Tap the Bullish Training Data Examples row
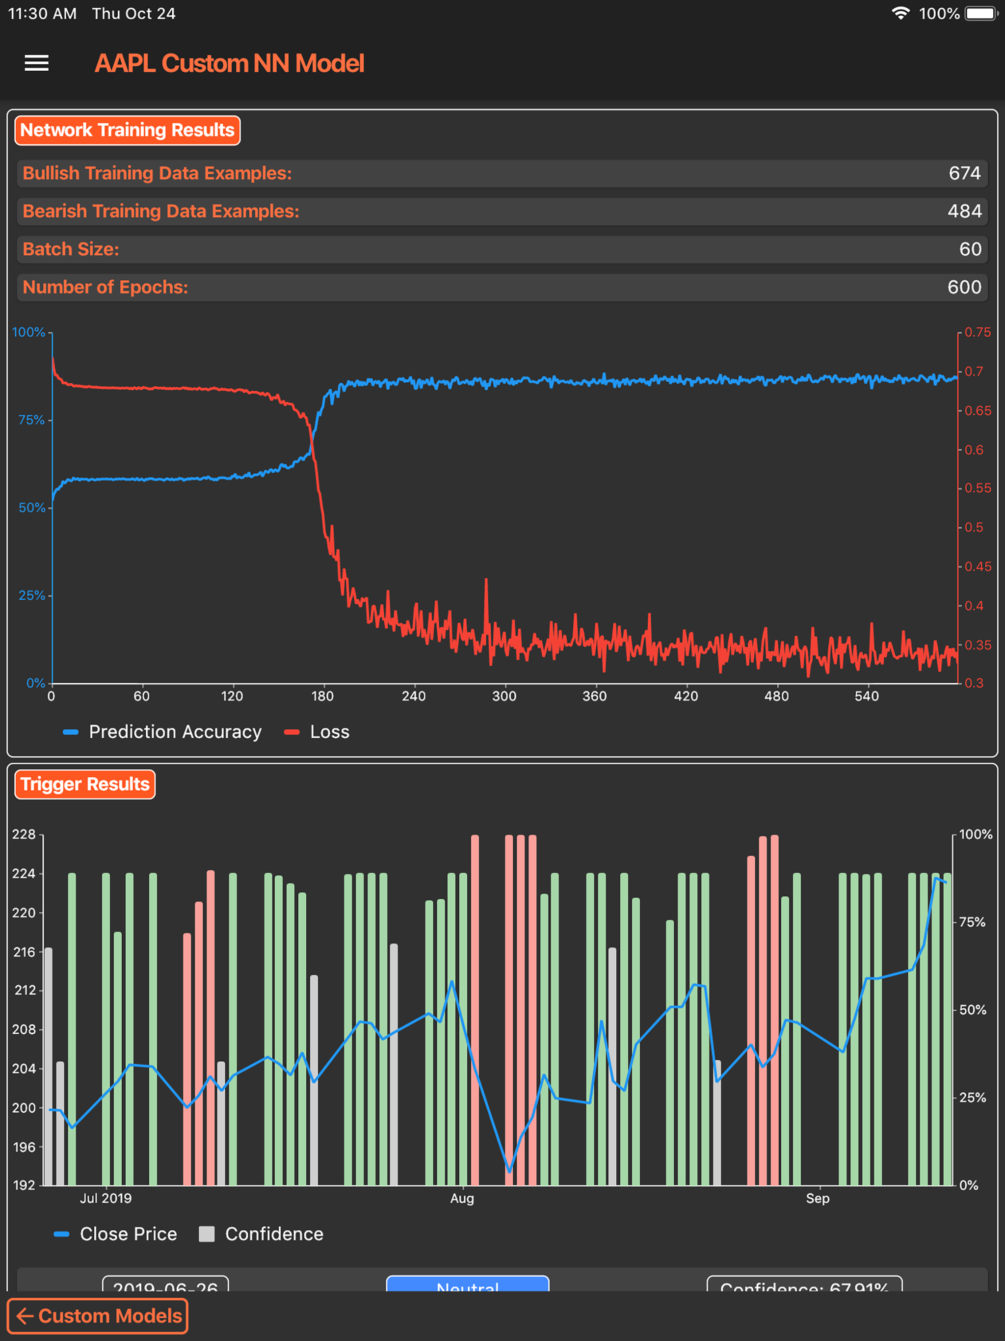Viewport: 1005px width, 1341px height. [502, 173]
